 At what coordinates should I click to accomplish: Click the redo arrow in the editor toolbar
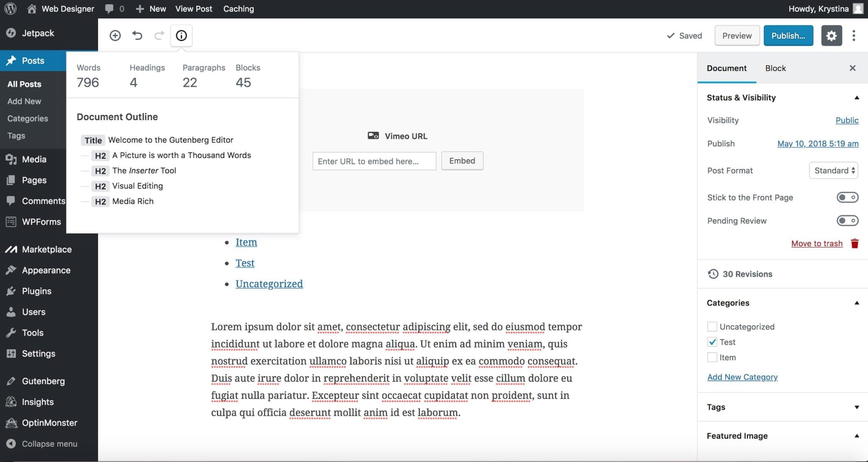[159, 36]
